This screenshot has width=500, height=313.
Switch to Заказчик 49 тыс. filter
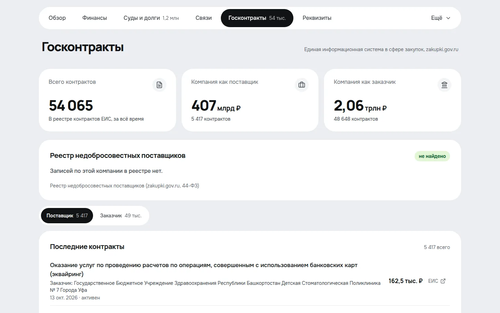[x=121, y=216]
